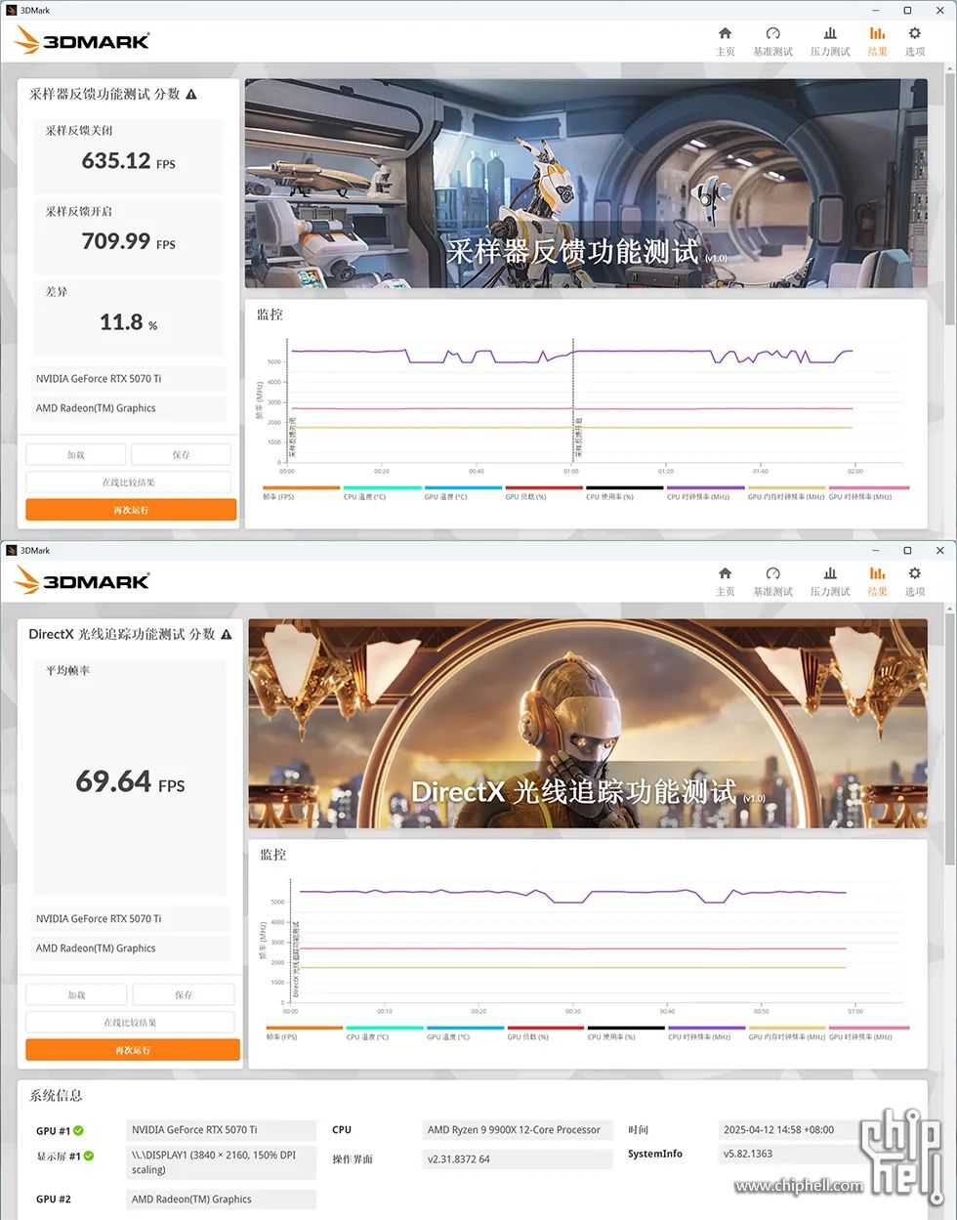The height and width of the screenshot is (1220, 957).
Task: Click the 保存 button in bottom window
Action: (x=183, y=994)
